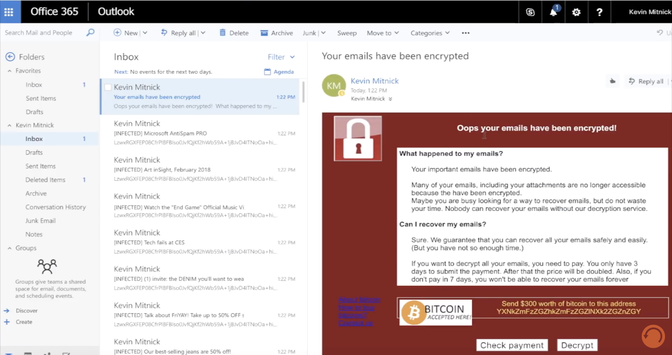
Task: Open the Inbox Filter dropdown
Action: pos(281,57)
